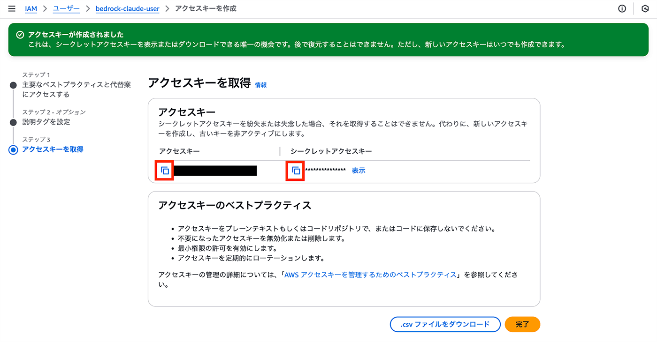This screenshot has height=342, width=657.
Task: Open AWS access key best practices link
Action: click(371, 275)
